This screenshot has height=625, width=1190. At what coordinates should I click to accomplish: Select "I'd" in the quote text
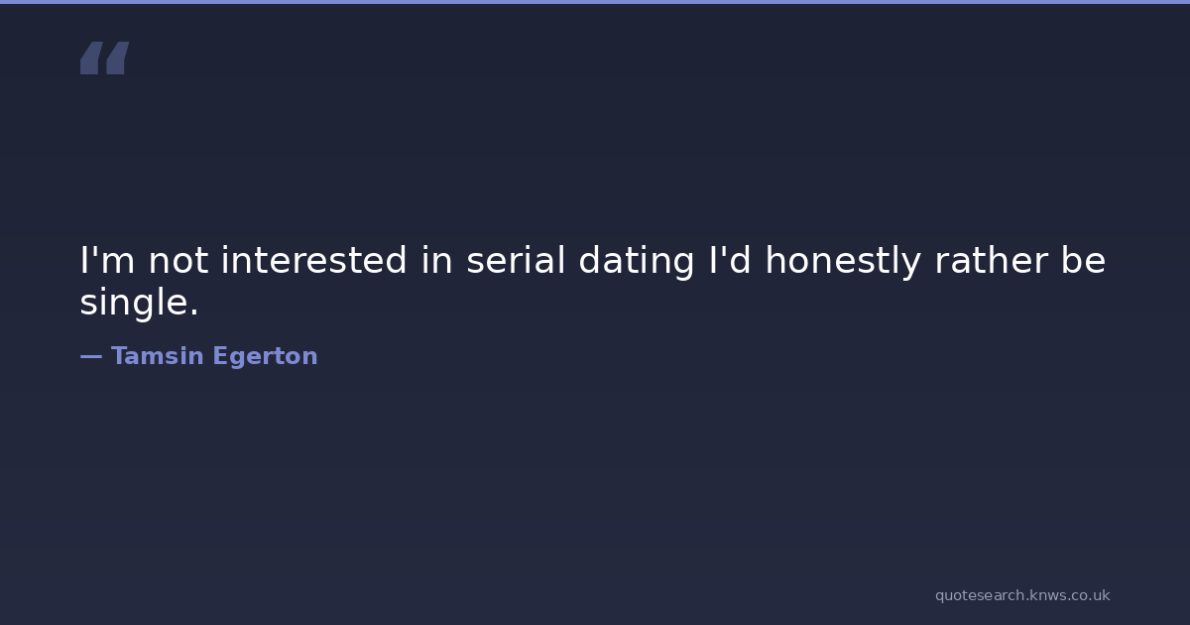click(729, 261)
